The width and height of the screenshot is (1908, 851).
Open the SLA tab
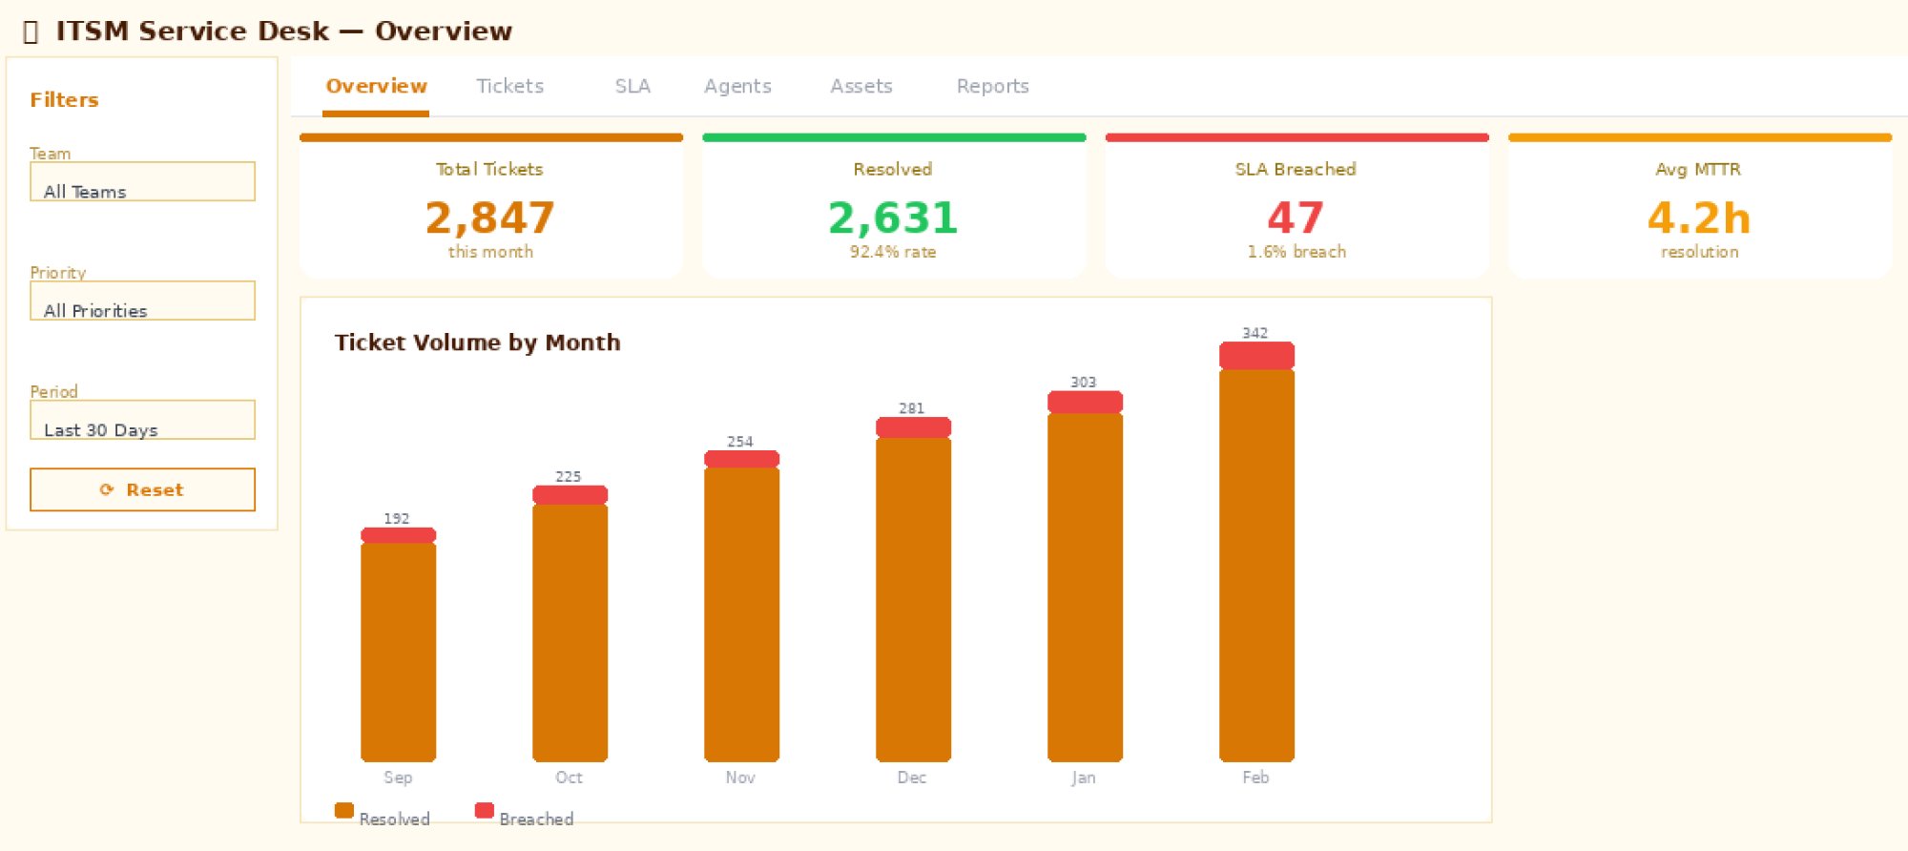(632, 86)
